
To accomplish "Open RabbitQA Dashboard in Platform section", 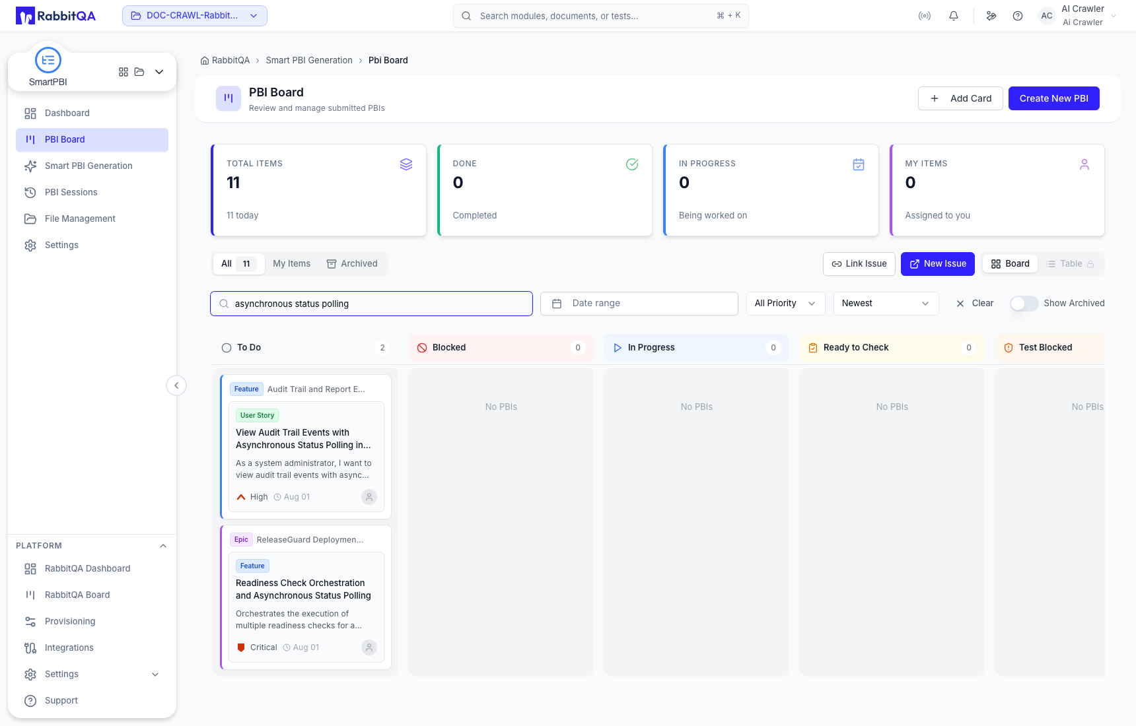I will (x=92, y=569).
